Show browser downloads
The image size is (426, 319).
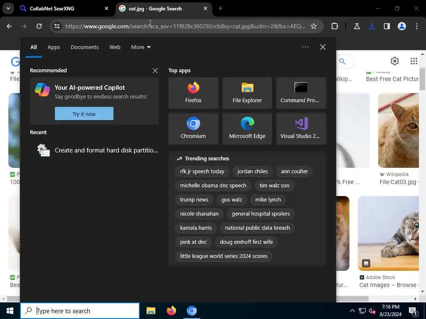372,26
